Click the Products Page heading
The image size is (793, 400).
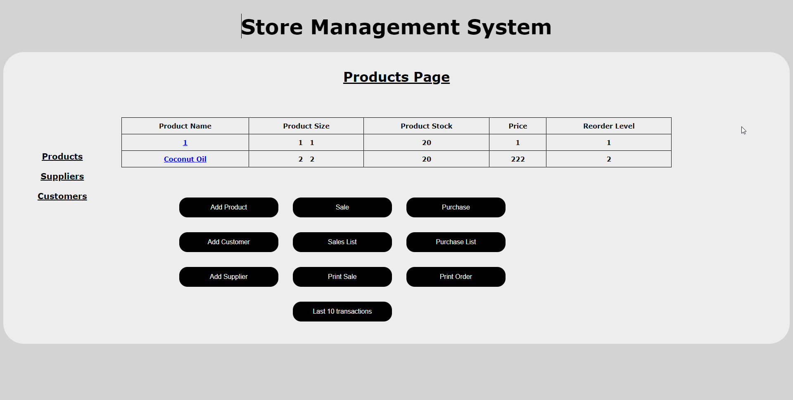pos(396,77)
